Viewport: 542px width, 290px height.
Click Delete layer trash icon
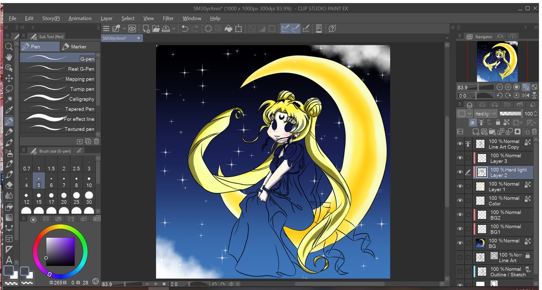tap(534, 131)
